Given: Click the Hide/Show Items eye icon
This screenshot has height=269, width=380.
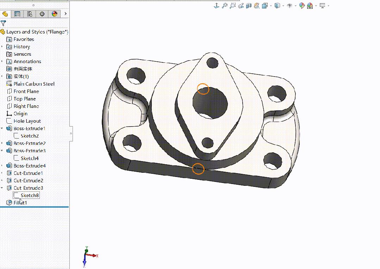Looking at the screenshot, I should pos(289,6).
